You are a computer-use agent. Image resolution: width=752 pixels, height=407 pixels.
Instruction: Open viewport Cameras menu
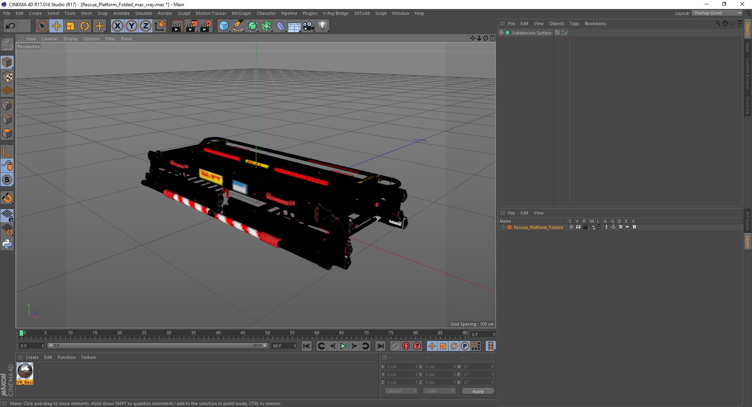(49, 39)
